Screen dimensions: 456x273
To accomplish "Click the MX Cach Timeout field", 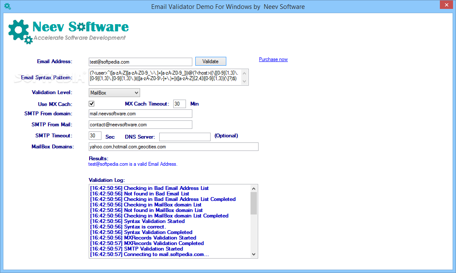I will point(180,104).
